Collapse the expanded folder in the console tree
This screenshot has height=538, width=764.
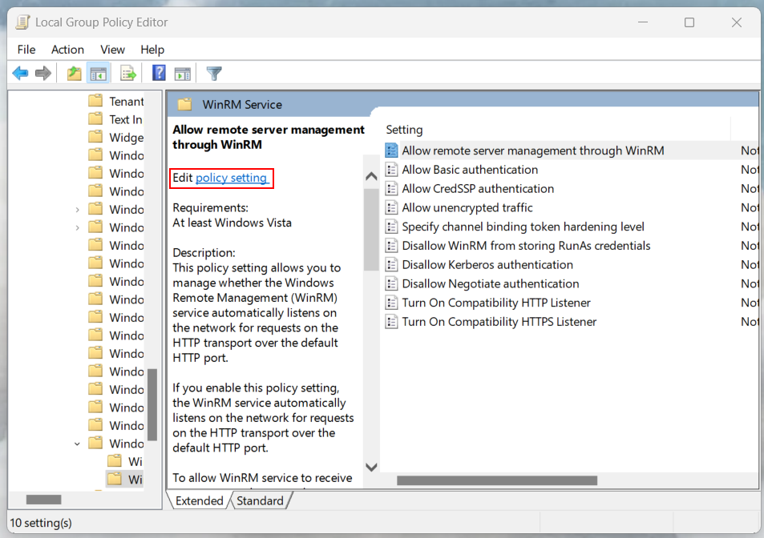point(77,444)
